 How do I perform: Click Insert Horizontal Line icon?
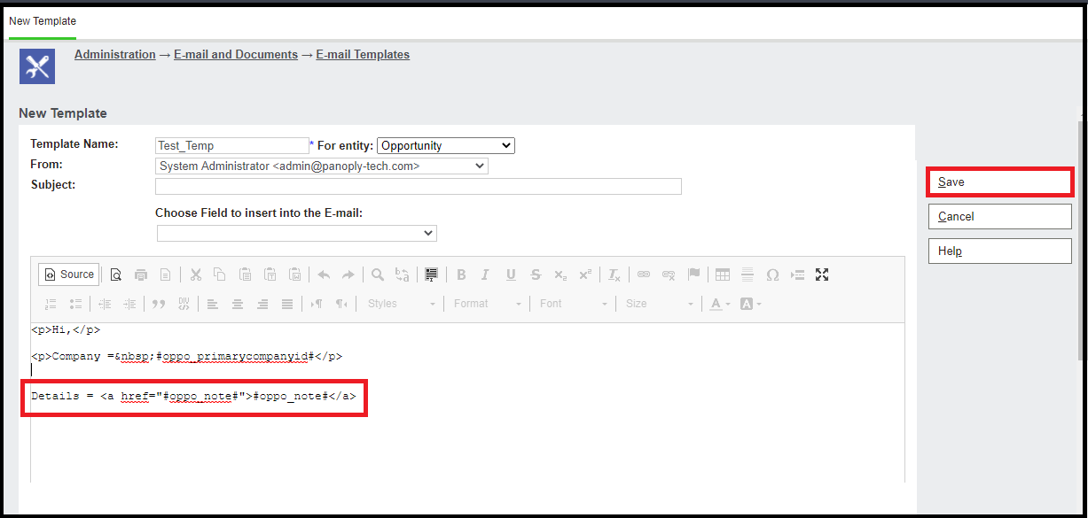tap(748, 274)
